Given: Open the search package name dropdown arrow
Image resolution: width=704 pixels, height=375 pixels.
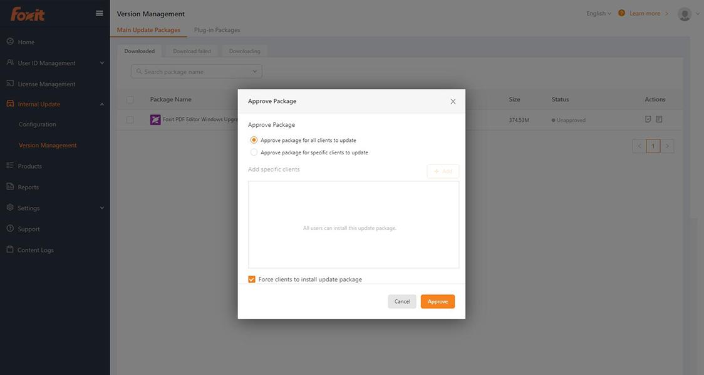Looking at the screenshot, I should (254, 71).
